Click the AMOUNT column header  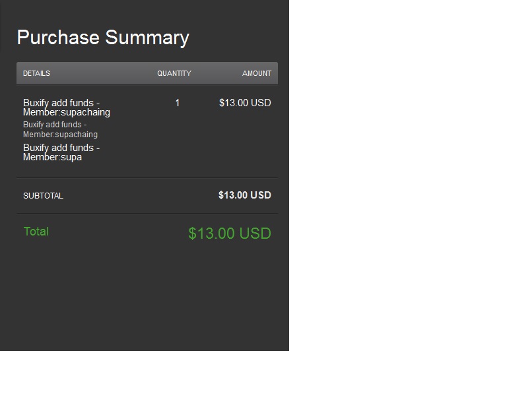tap(257, 73)
